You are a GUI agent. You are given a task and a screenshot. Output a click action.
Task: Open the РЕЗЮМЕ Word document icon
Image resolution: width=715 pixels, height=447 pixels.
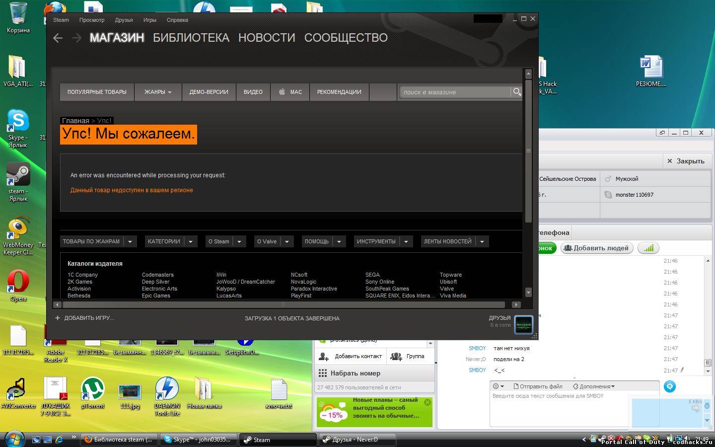click(651, 71)
